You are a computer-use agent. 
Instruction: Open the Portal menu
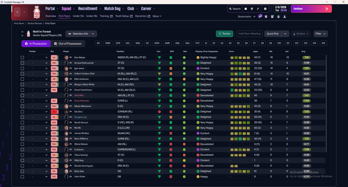coord(52,9)
